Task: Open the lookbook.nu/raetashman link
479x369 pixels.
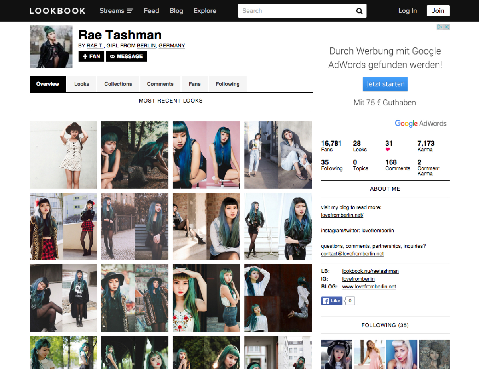Action: click(370, 271)
